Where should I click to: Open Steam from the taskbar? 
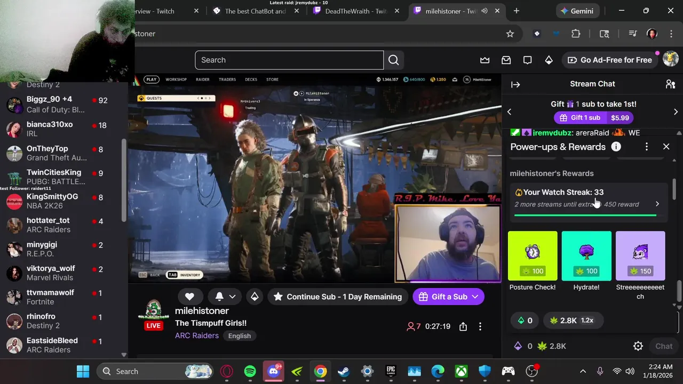(344, 371)
